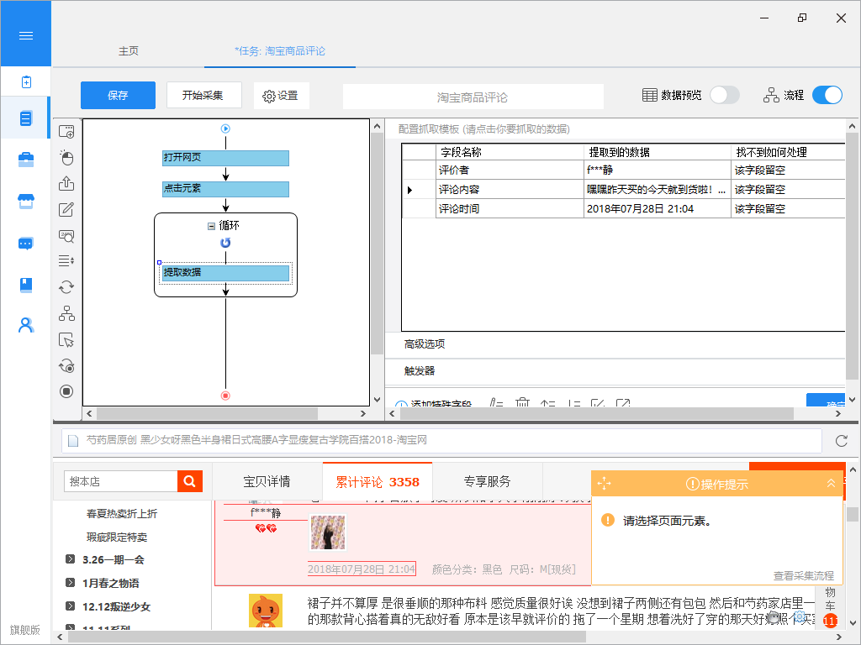
Task: Expand the 1月春之物语 category arrow
Action: click(x=70, y=583)
